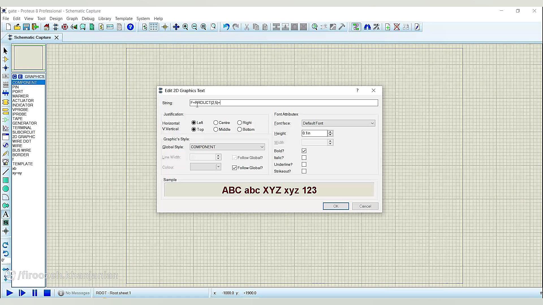The width and height of the screenshot is (543, 305).
Task: Open the Graph menu
Action: [x=72, y=19]
